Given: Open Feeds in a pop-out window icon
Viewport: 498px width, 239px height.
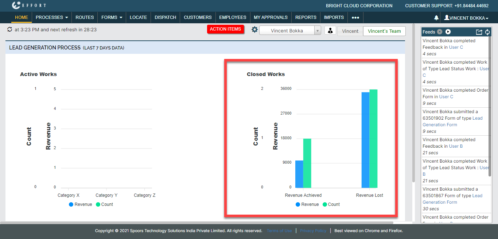Looking at the screenshot, I should click(x=479, y=32).
